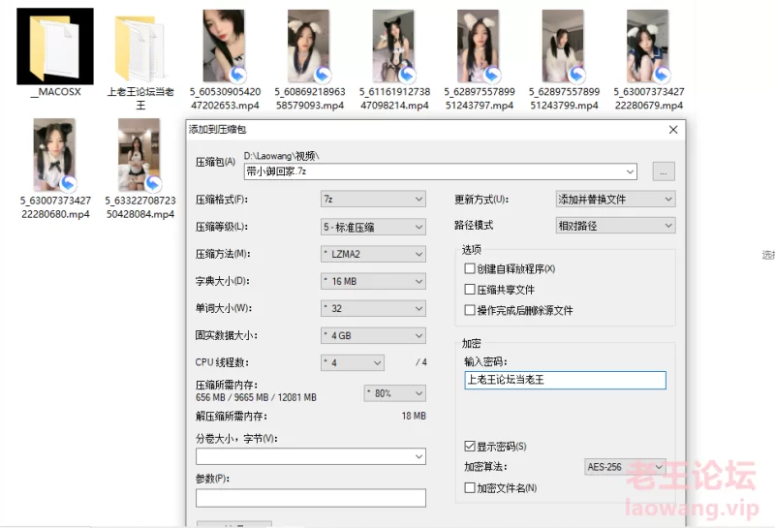Select video file ending in 50428084.mp4
775x528 pixels.
tap(139, 155)
